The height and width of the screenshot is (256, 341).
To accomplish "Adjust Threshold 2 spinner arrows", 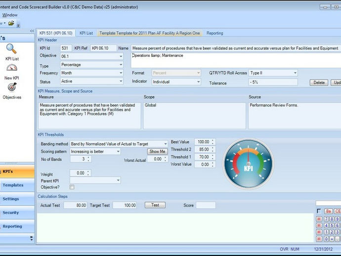I will [213, 149].
